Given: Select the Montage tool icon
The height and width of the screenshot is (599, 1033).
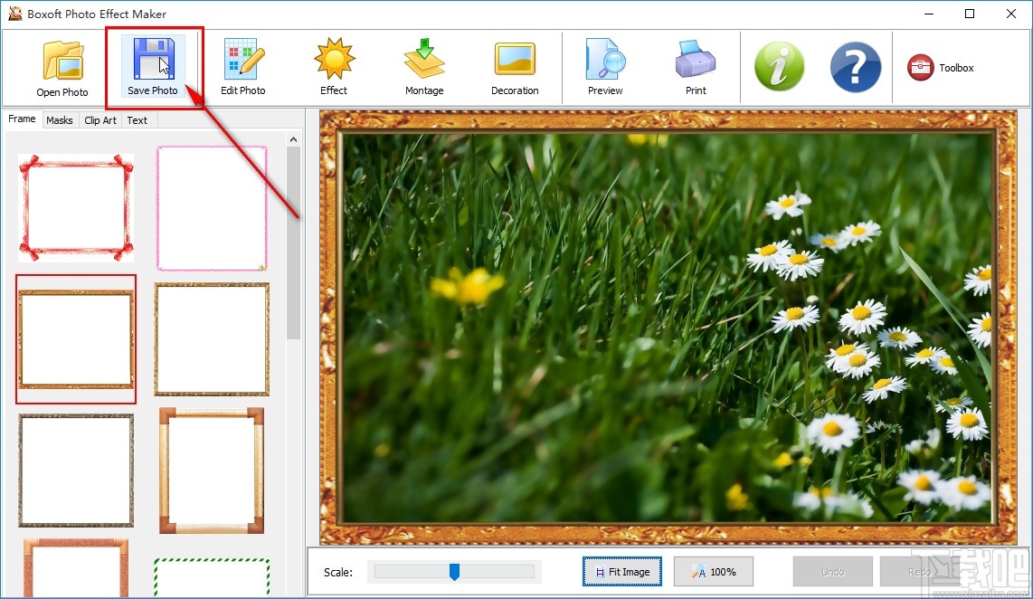Looking at the screenshot, I should coord(424,59).
